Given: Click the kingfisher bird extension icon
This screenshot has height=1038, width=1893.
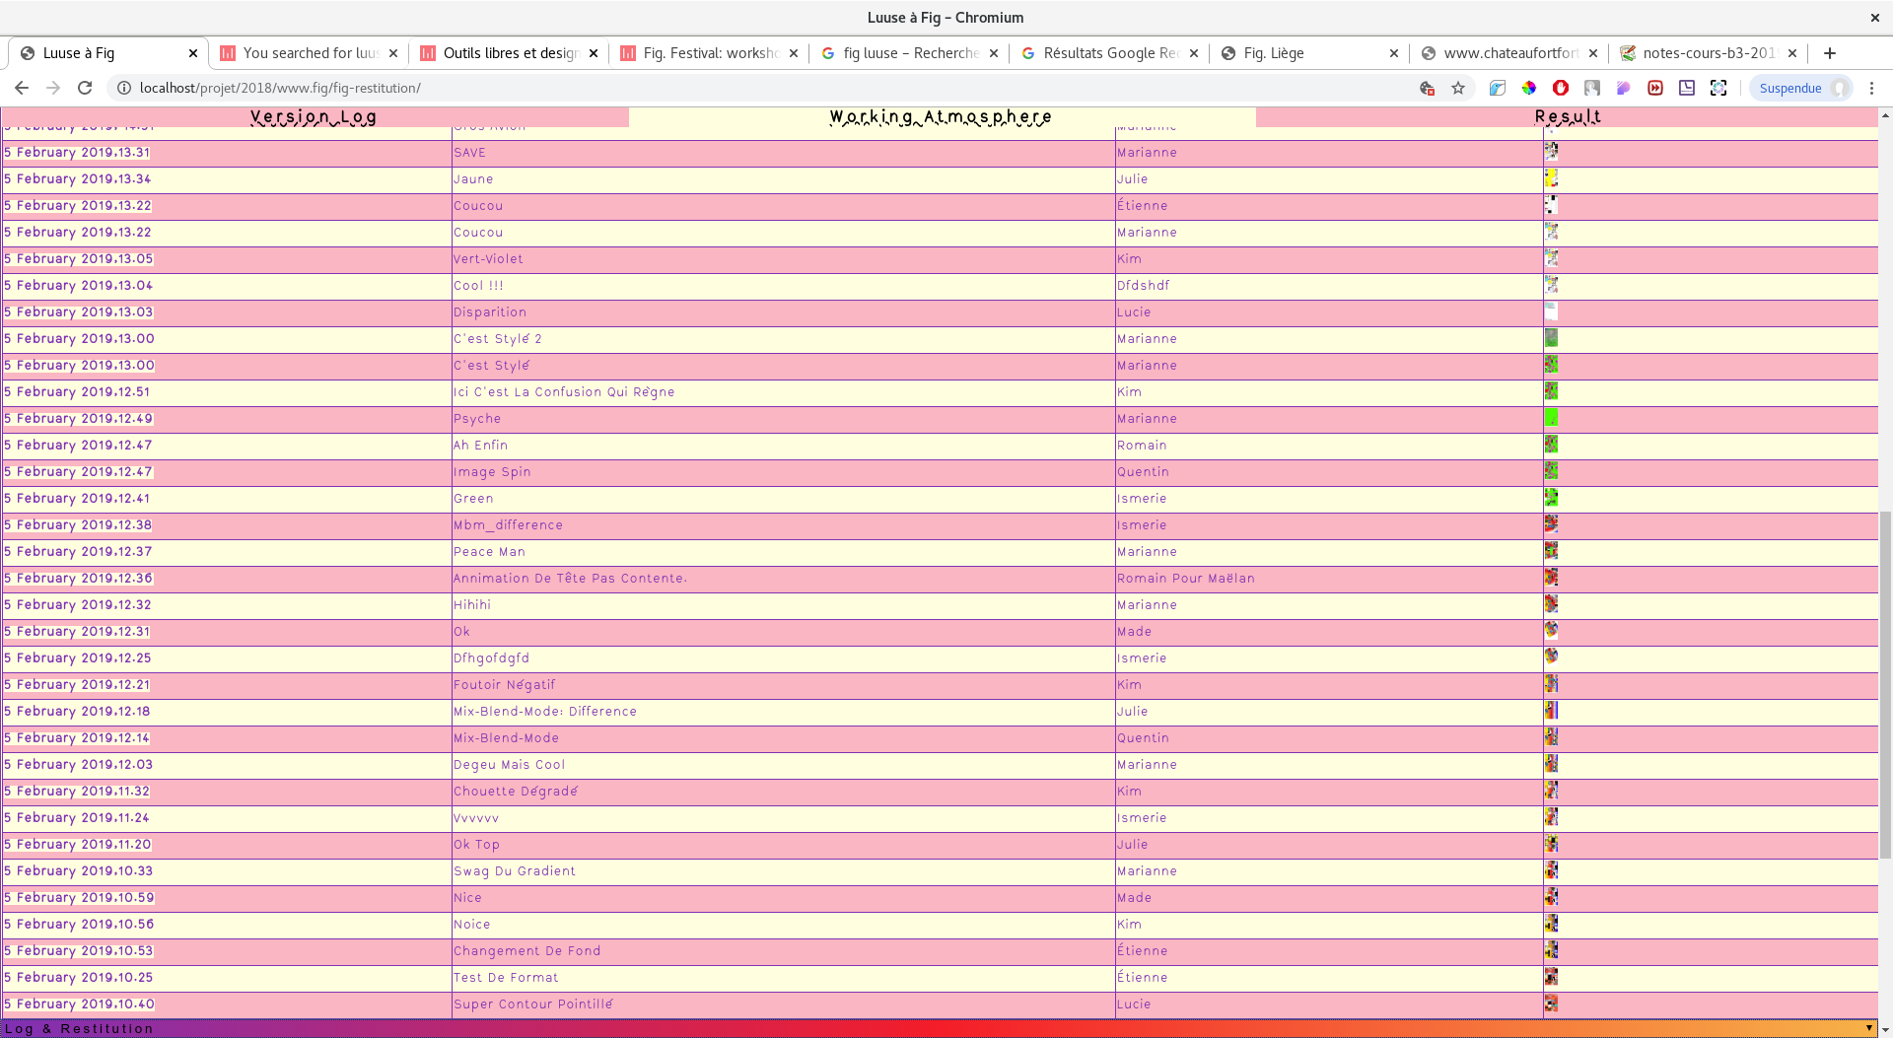Looking at the screenshot, I should click(1497, 89).
